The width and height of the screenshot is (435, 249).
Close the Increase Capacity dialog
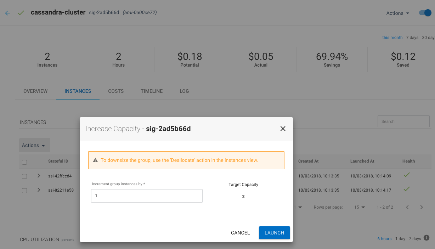(283, 129)
